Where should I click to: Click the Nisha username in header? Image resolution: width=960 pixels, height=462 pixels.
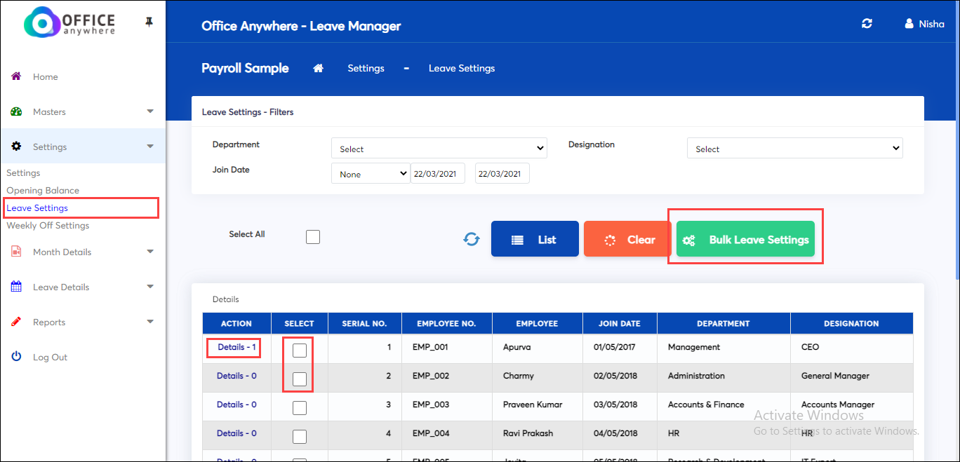[x=932, y=24]
